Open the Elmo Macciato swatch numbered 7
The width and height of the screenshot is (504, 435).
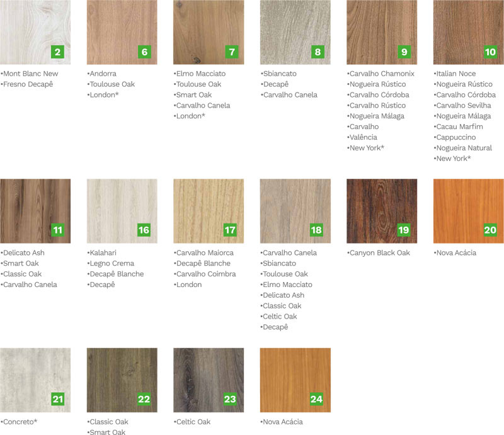[209, 32]
